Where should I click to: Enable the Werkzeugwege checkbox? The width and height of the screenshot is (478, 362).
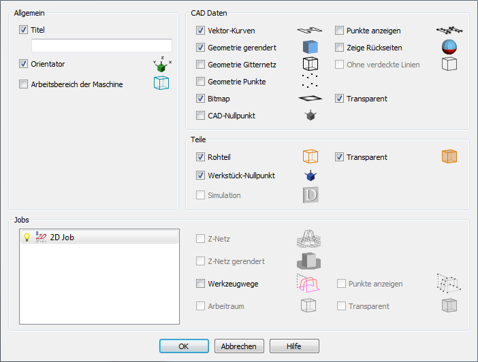coord(200,283)
